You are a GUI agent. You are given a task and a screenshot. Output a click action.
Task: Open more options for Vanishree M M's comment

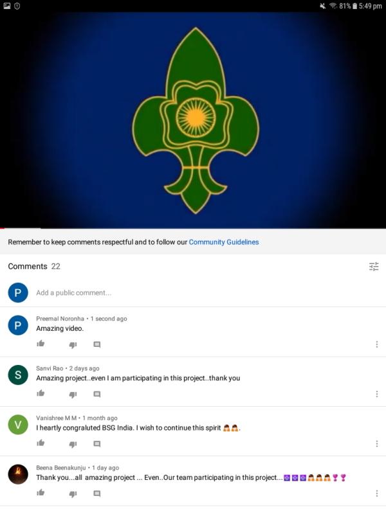[x=377, y=443]
